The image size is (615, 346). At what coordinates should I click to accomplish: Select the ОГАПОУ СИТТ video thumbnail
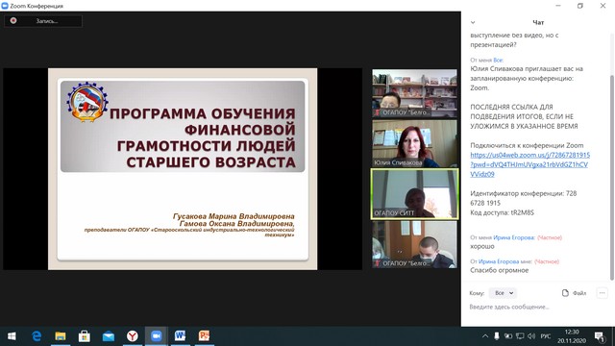click(x=414, y=194)
